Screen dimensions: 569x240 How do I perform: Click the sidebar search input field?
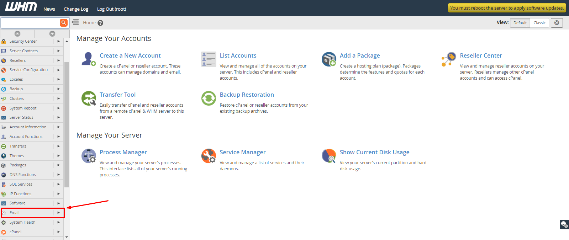pyautogui.click(x=31, y=23)
